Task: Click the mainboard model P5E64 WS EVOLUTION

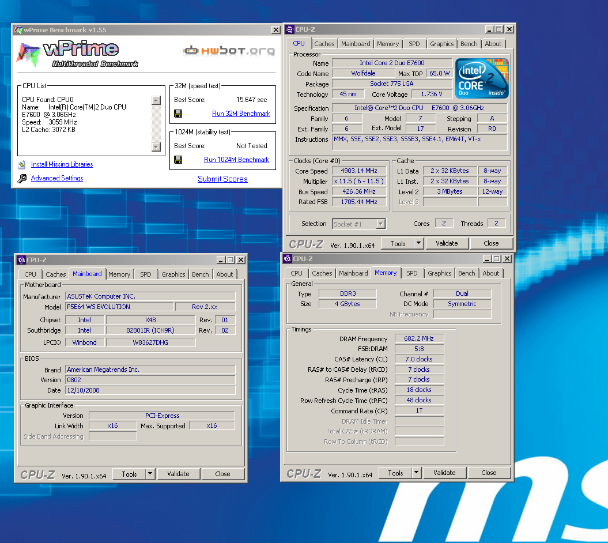Action: [119, 307]
